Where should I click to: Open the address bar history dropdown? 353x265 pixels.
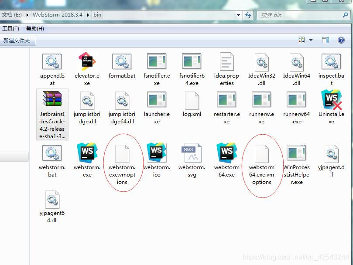pos(238,15)
